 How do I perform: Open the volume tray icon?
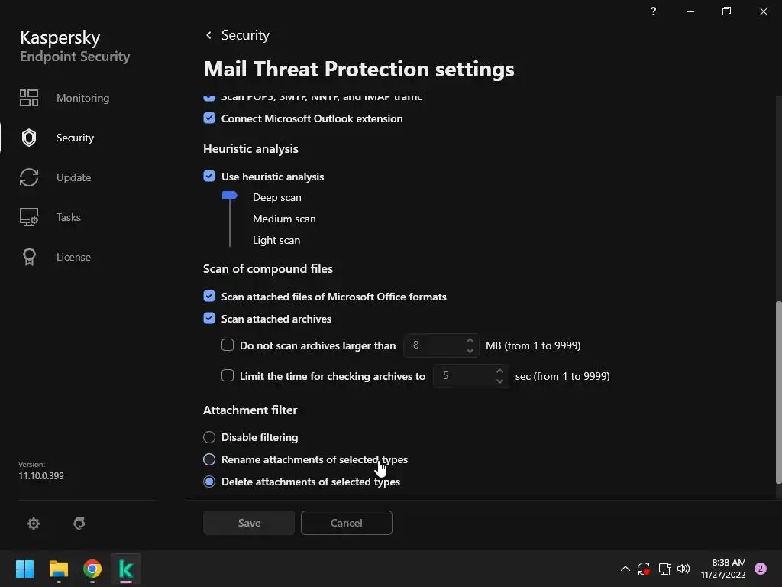683,569
